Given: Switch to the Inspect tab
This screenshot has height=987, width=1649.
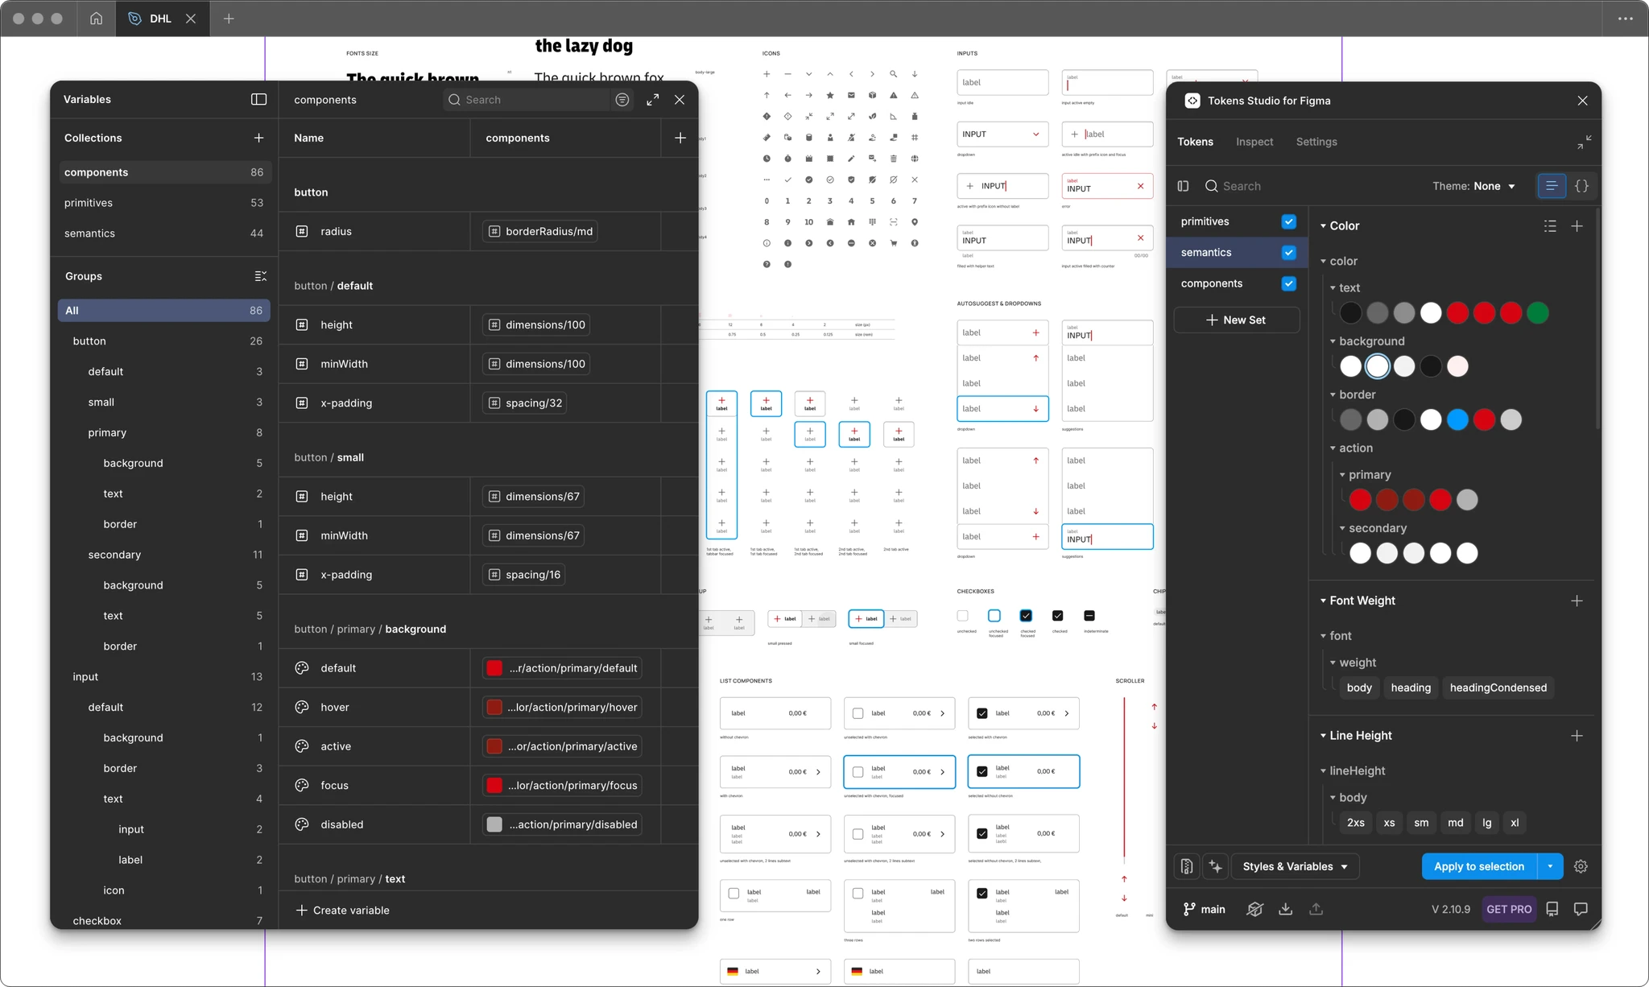Looking at the screenshot, I should coord(1254,142).
